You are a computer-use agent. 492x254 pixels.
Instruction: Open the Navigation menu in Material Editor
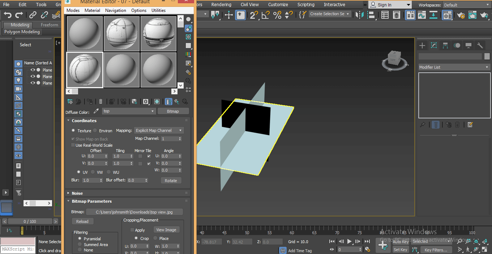(116, 10)
